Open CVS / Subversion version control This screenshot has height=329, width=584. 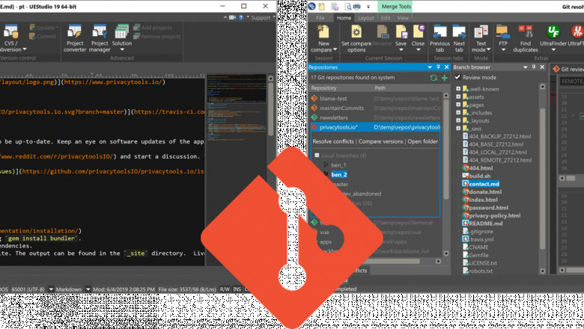(12, 38)
